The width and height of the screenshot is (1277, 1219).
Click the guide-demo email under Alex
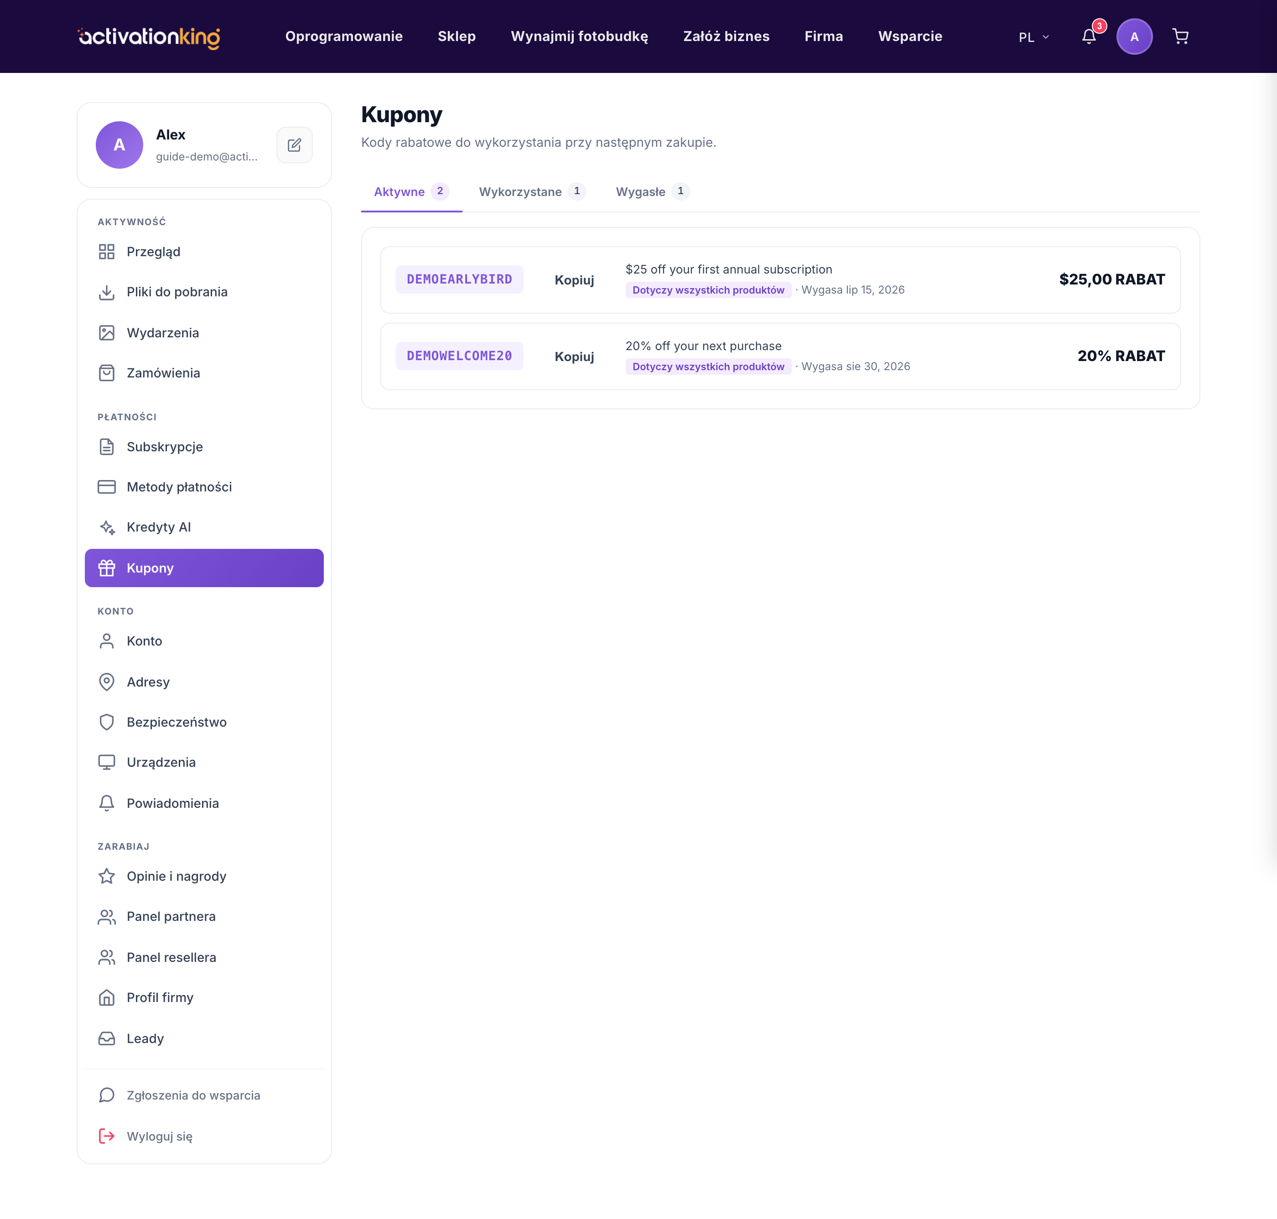point(207,157)
